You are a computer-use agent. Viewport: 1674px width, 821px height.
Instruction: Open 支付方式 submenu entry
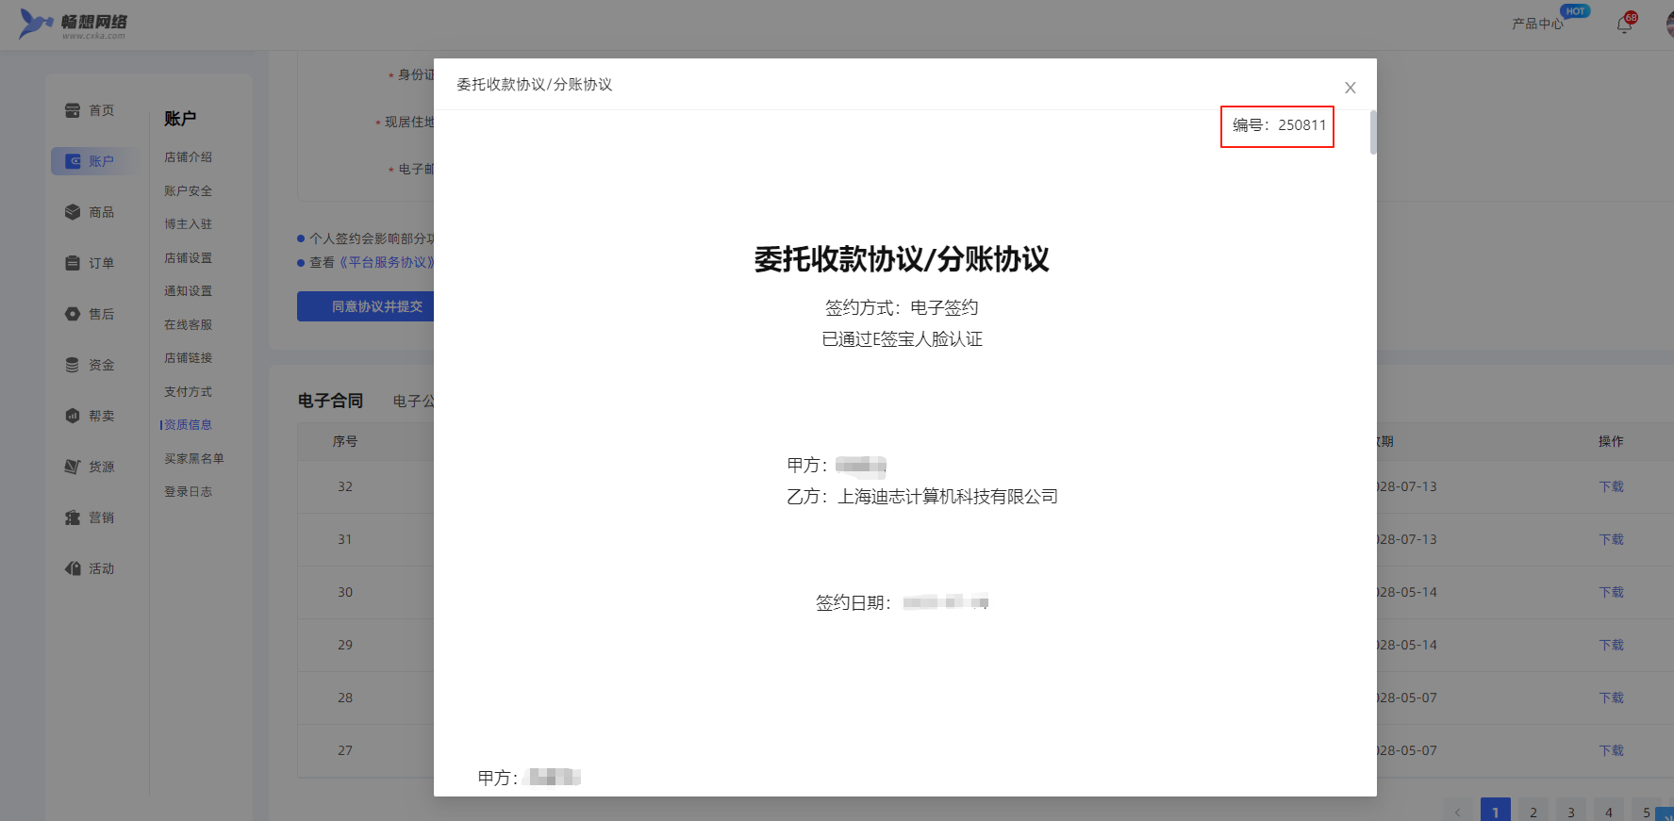tap(188, 391)
